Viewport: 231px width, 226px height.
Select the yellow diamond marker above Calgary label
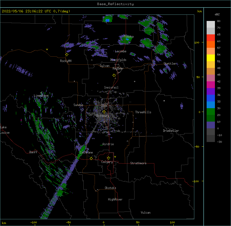point(109,158)
